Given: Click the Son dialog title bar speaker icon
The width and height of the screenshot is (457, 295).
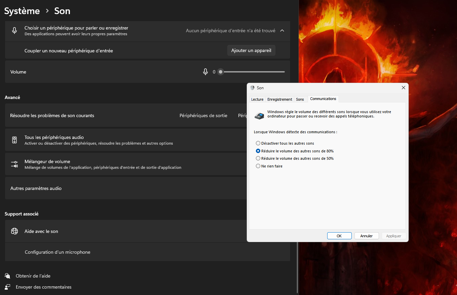Looking at the screenshot, I should 253,88.
